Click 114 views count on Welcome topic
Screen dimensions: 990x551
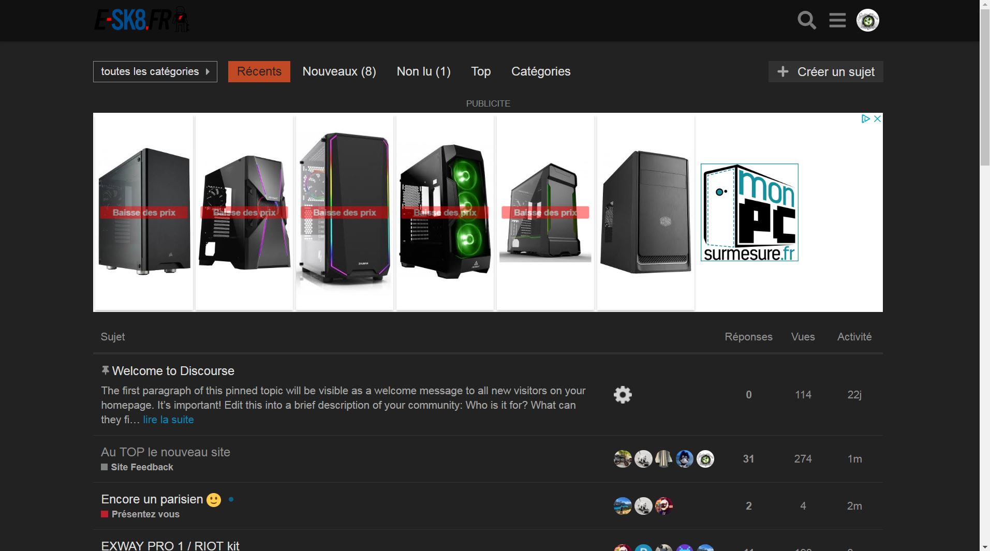pos(803,395)
